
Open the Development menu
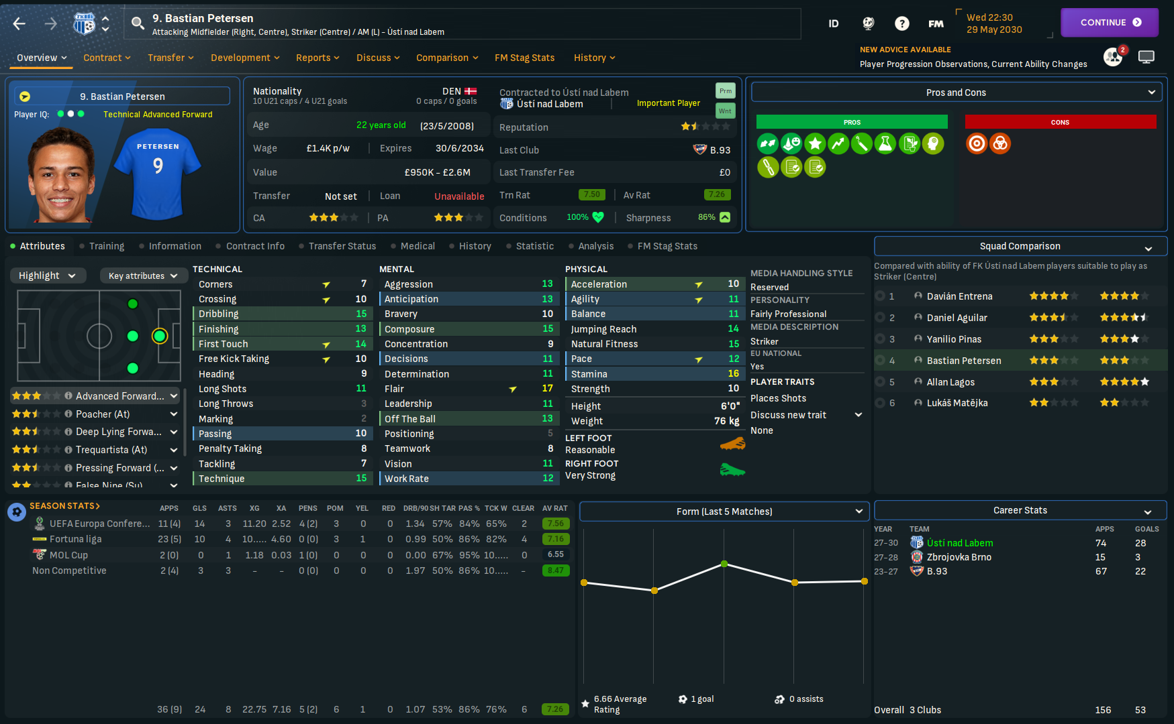click(x=245, y=58)
